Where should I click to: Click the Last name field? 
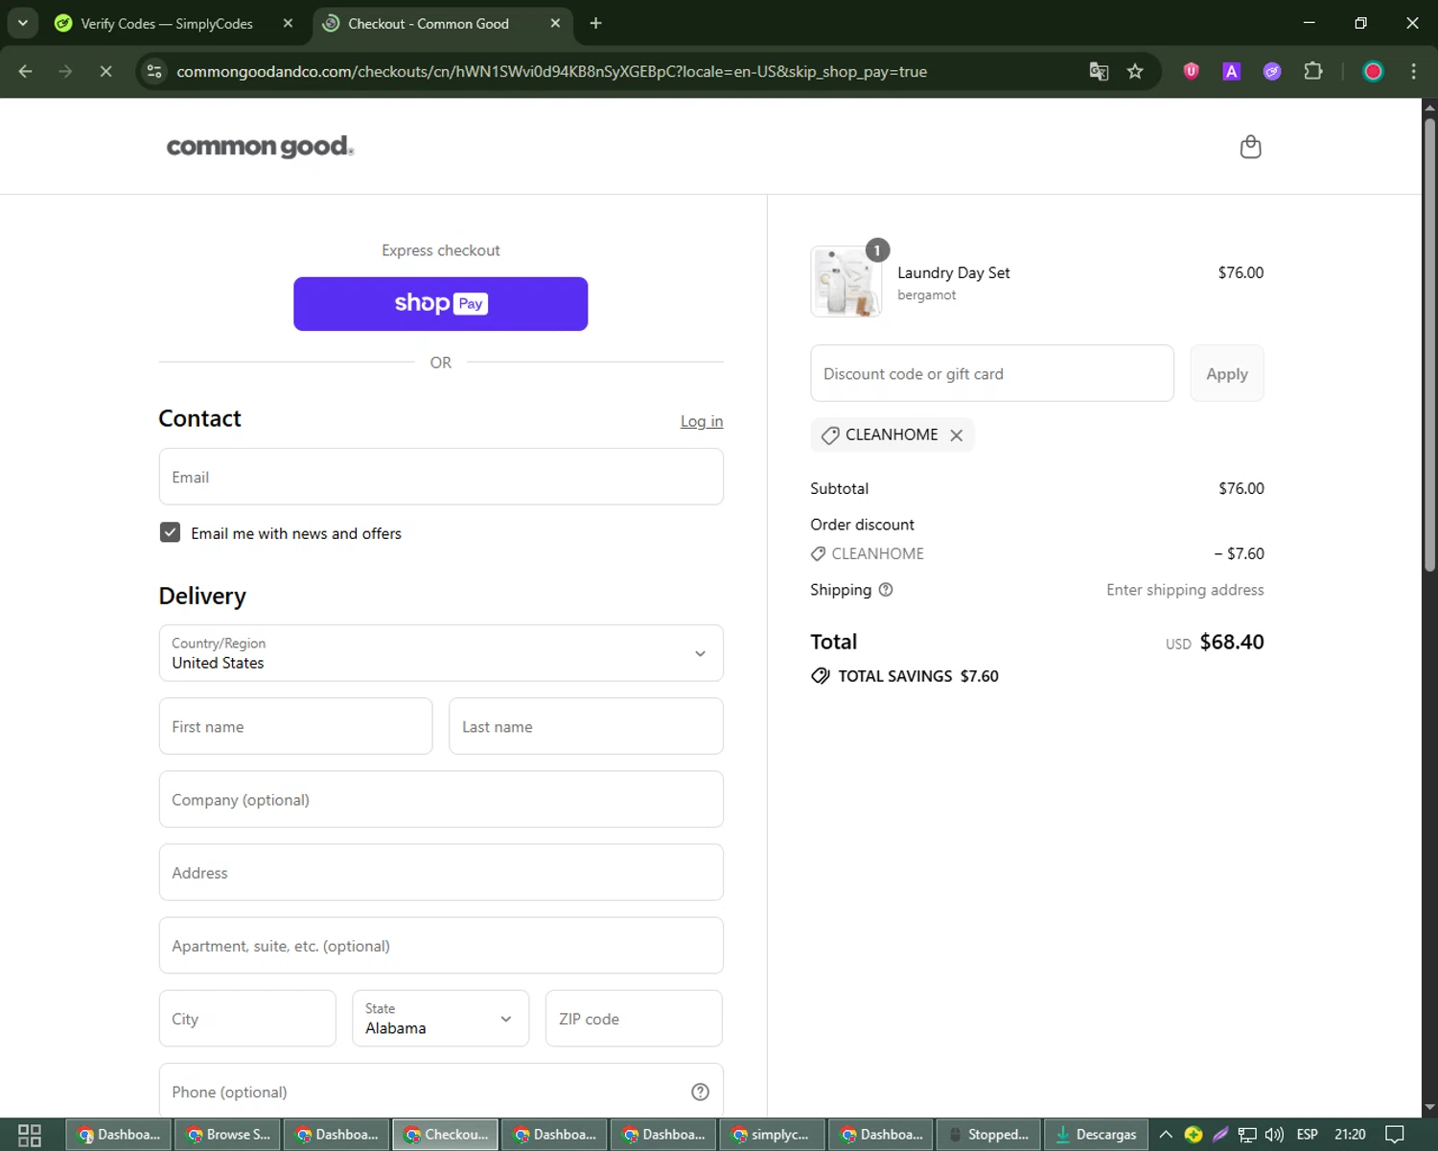pyautogui.click(x=586, y=726)
